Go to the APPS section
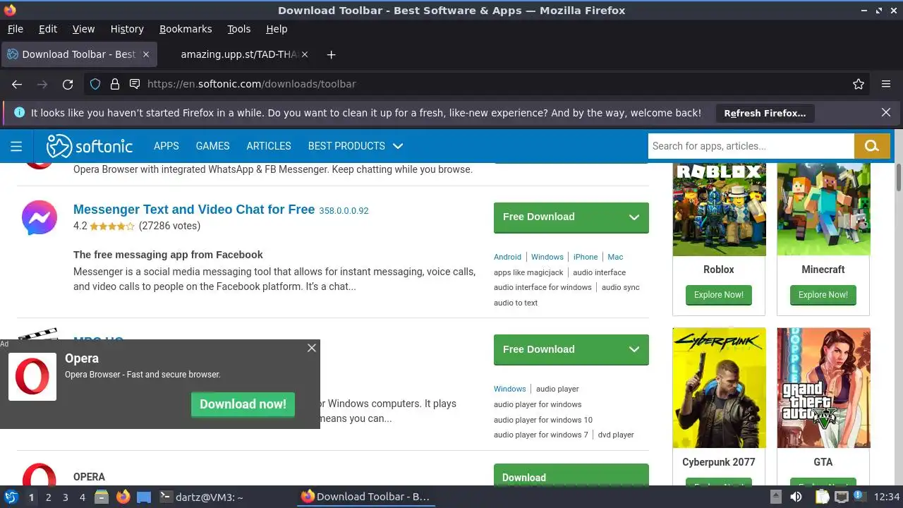Image resolution: width=903 pixels, height=508 pixels. (166, 146)
